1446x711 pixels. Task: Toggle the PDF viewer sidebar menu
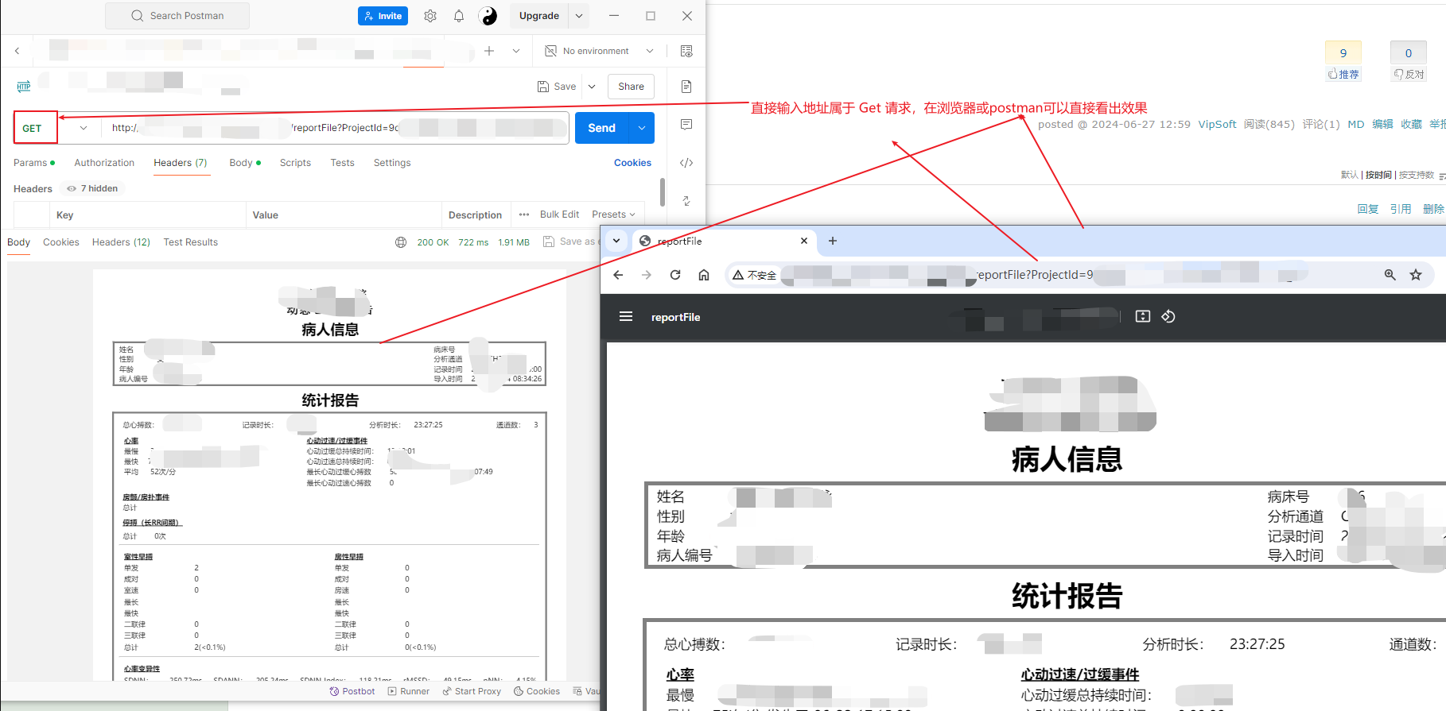tap(625, 316)
